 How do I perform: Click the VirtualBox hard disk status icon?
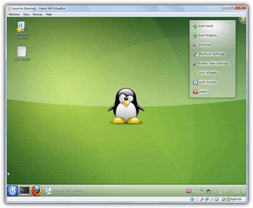pyautogui.click(x=192, y=199)
